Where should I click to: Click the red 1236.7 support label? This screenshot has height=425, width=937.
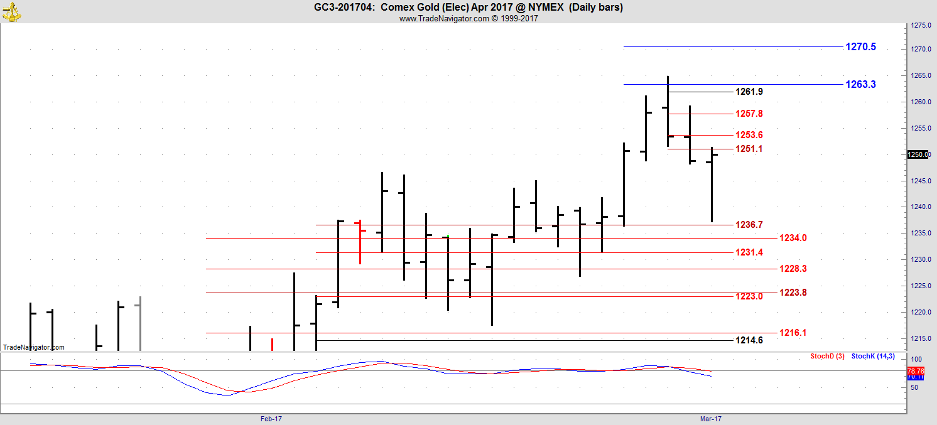[750, 225]
